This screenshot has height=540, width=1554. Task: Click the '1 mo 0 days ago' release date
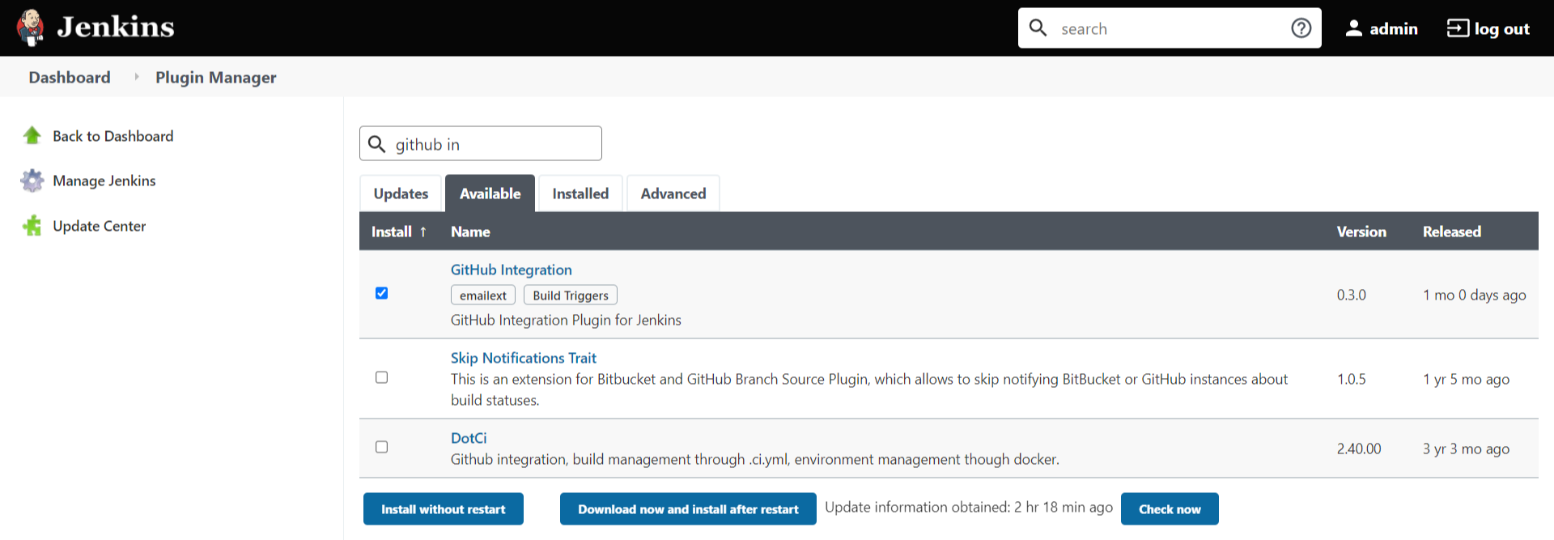click(x=1475, y=295)
